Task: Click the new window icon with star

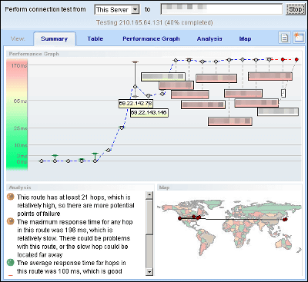Action: [299, 38]
